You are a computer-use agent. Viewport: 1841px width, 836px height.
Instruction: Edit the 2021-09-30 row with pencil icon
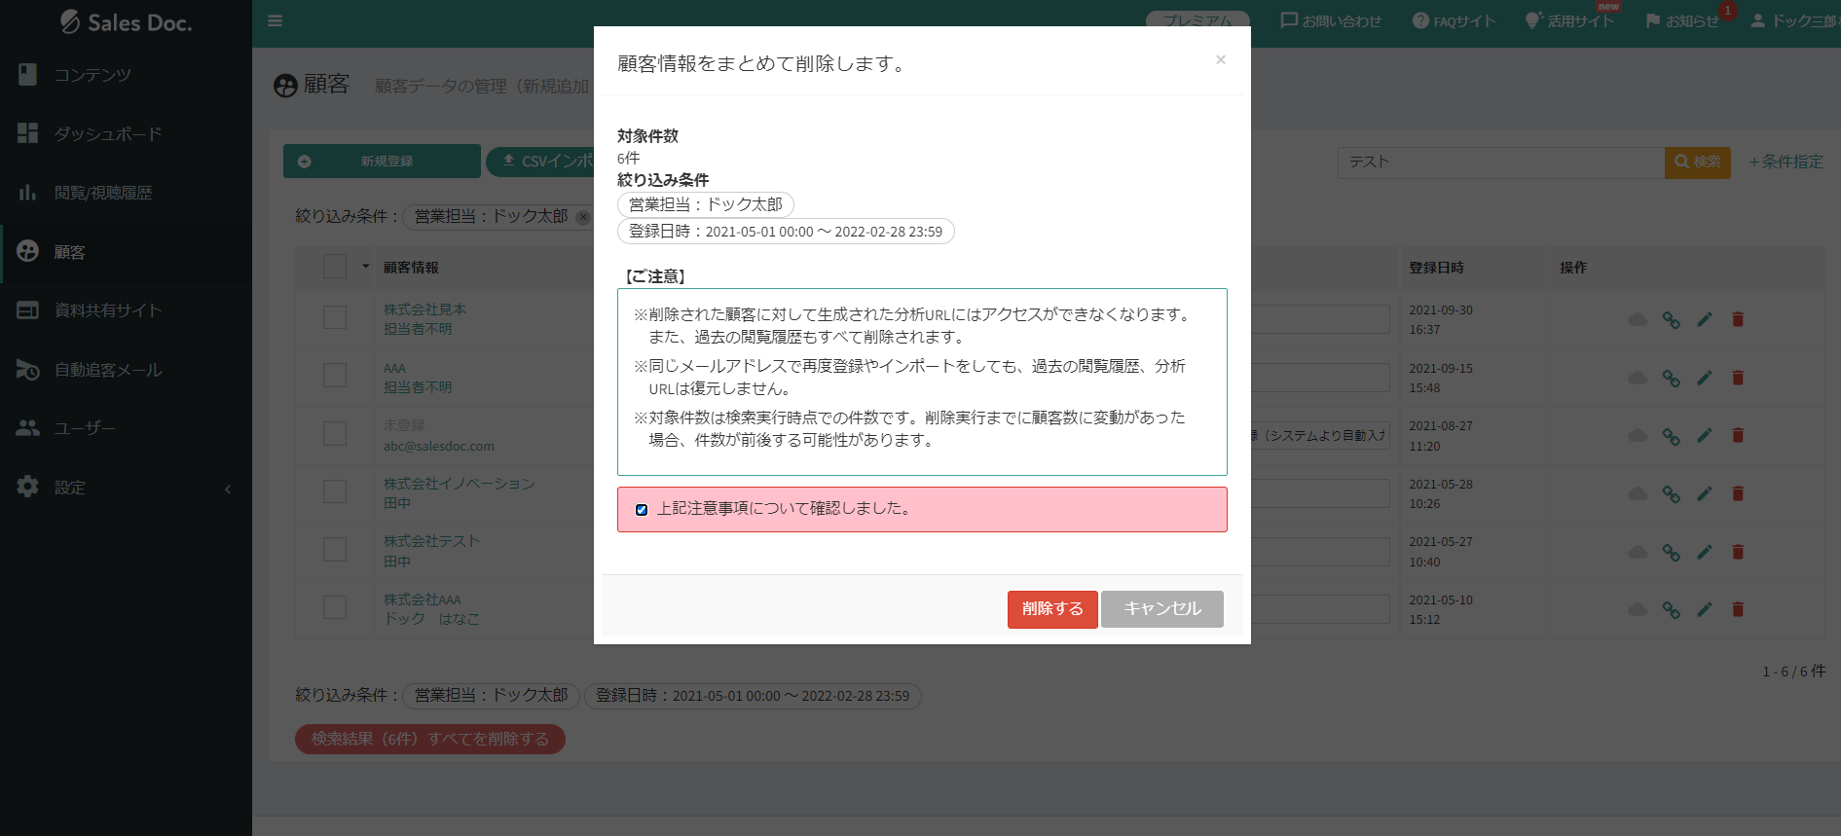point(1704,319)
